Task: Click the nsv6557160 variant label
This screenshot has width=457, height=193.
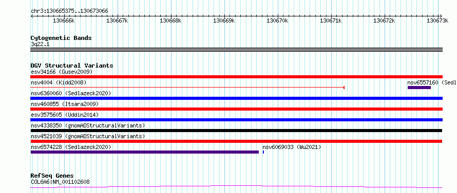Action: pyautogui.click(x=432, y=82)
